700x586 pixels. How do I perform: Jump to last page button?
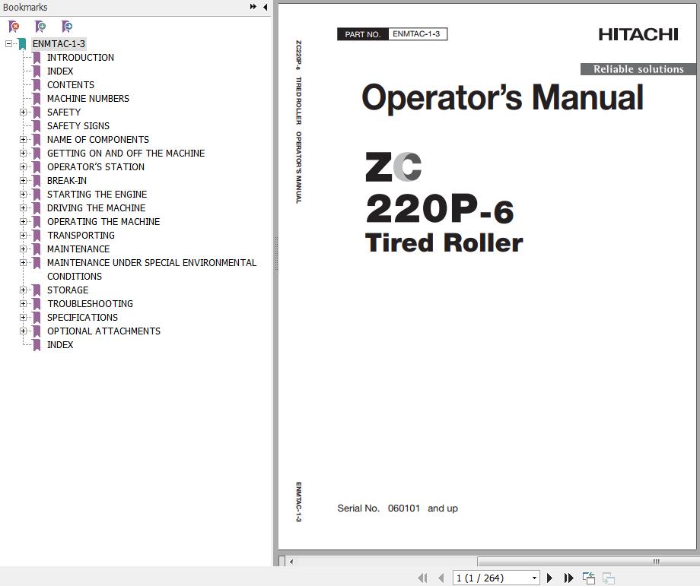568,578
